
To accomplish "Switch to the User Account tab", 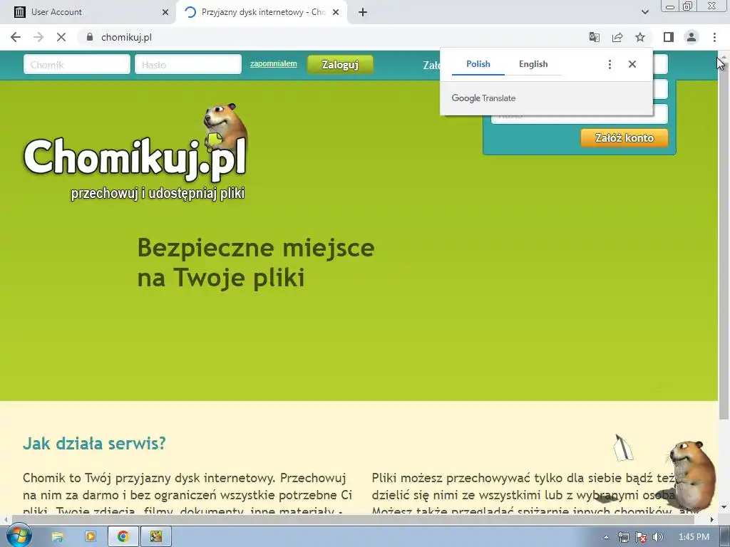I will coord(88,12).
